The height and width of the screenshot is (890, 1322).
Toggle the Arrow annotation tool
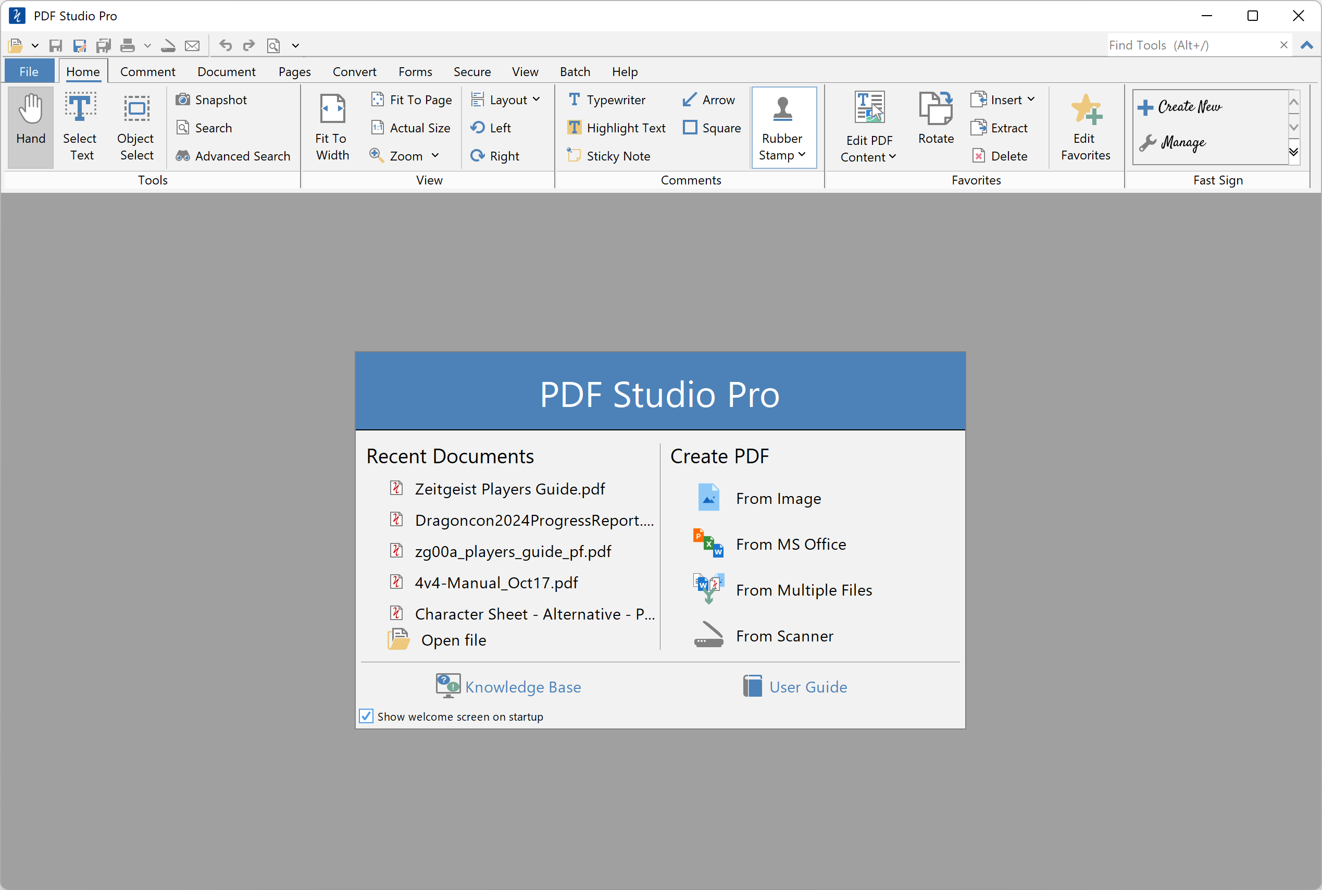708,100
